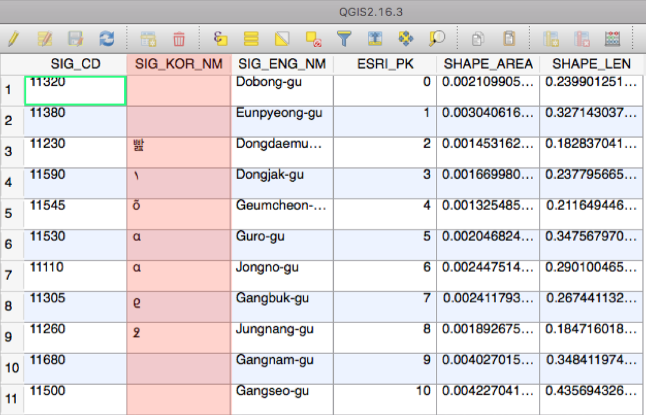Click the Dongdaemu… cell
Image resolution: width=646 pixels, height=415 pixels.
tap(282, 152)
